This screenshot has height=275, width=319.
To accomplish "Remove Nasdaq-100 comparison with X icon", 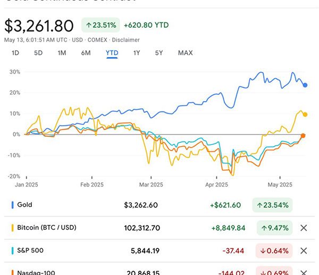I will click(304, 272).
